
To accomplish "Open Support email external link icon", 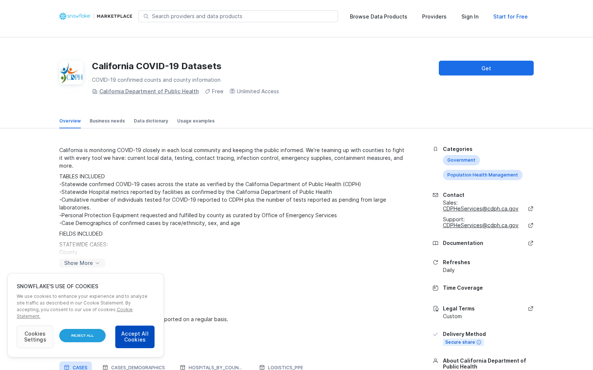I will [x=531, y=225].
